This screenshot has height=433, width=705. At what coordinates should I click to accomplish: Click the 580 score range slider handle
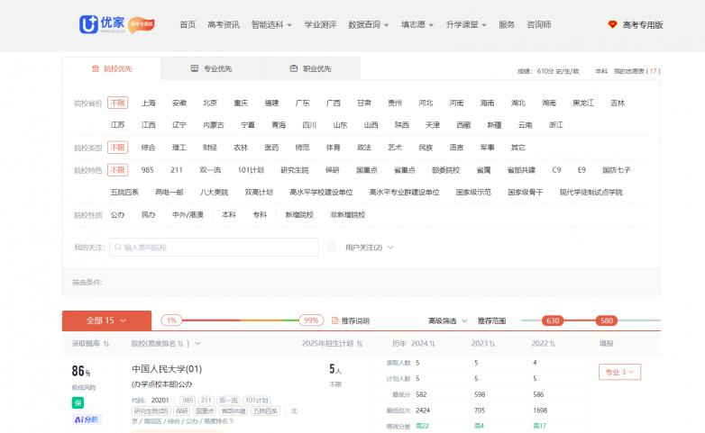607,320
